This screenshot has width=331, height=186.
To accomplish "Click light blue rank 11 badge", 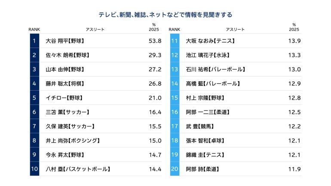I will pos(175,41).
